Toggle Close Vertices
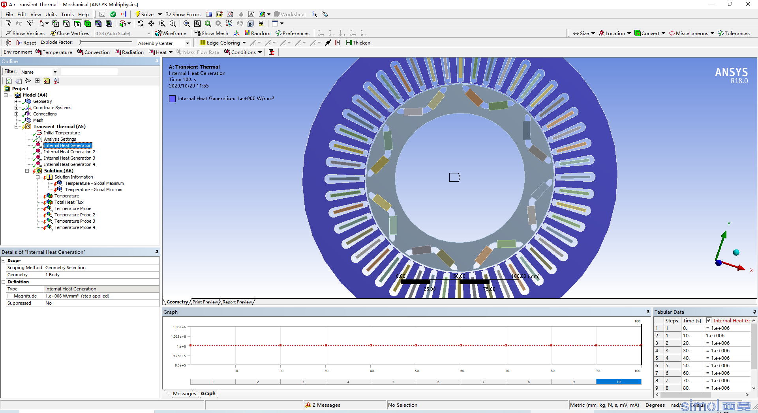This screenshot has height=413, width=758. tap(69, 33)
